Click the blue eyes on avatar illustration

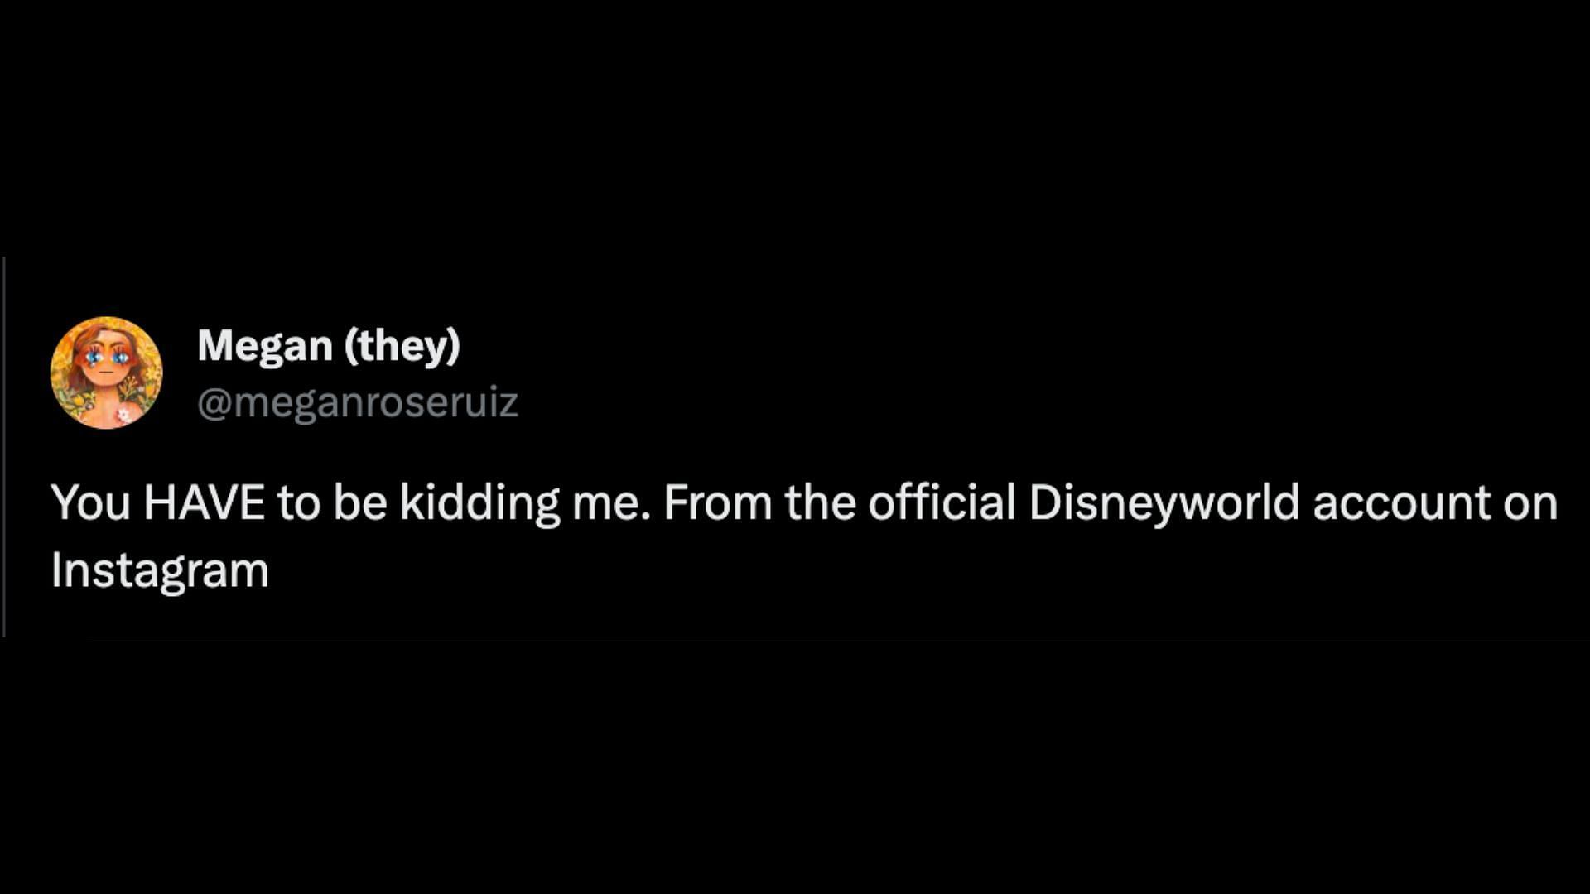[108, 358]
